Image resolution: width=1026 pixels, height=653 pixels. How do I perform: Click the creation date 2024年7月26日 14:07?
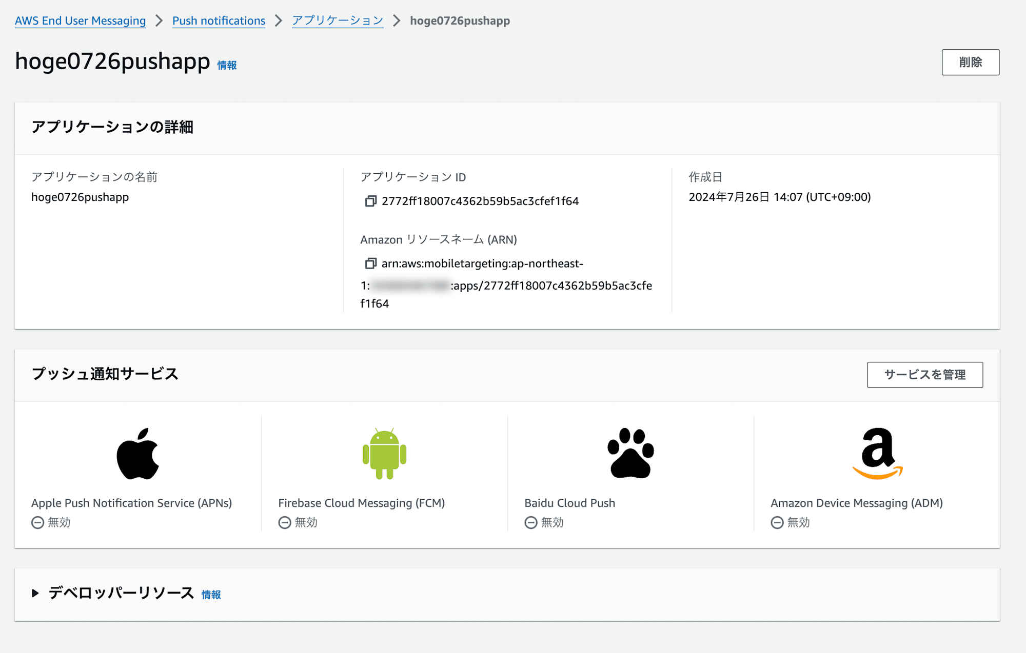(x=779, y=197)
